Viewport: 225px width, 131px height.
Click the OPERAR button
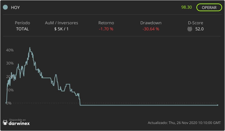click(209, 7)
